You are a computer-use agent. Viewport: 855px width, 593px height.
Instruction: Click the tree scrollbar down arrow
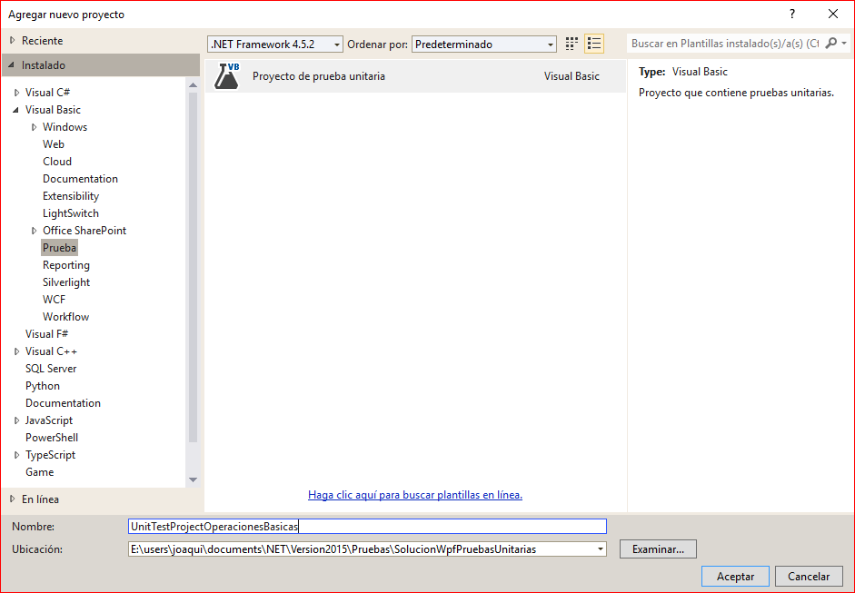click(193, 479)
